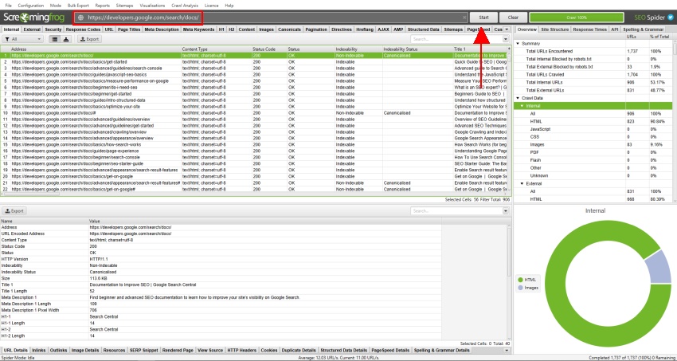Click the lower Export button
677x361 pixels.
14,211
